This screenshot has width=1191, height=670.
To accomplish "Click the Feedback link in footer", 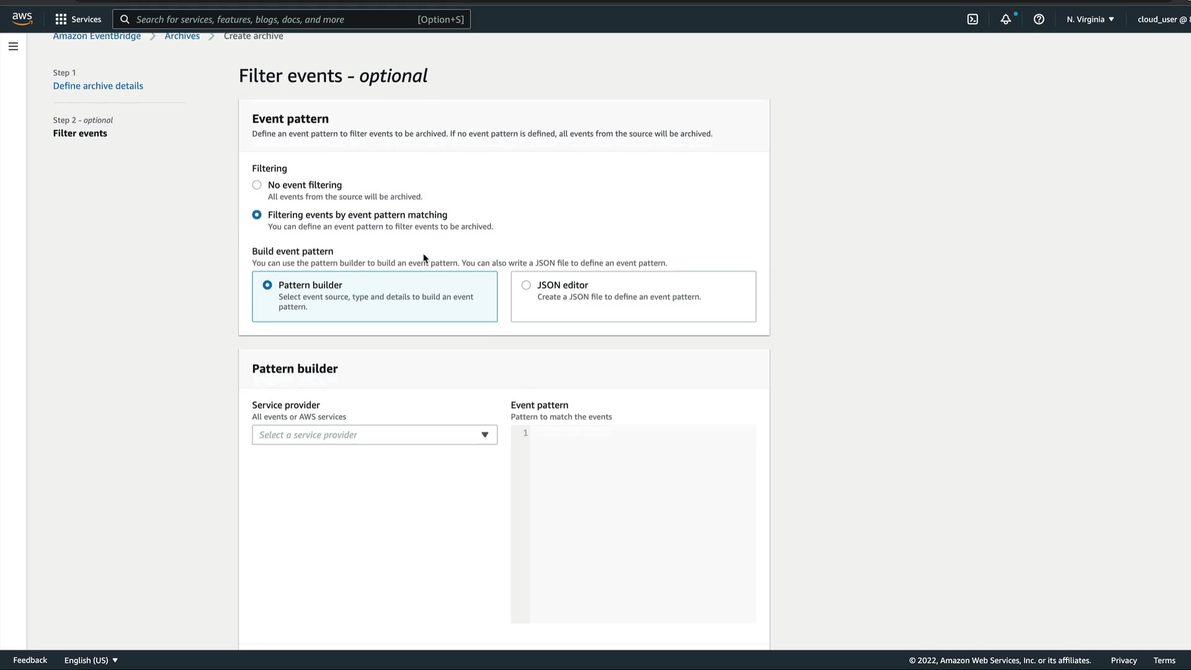I will click(30, 660).
